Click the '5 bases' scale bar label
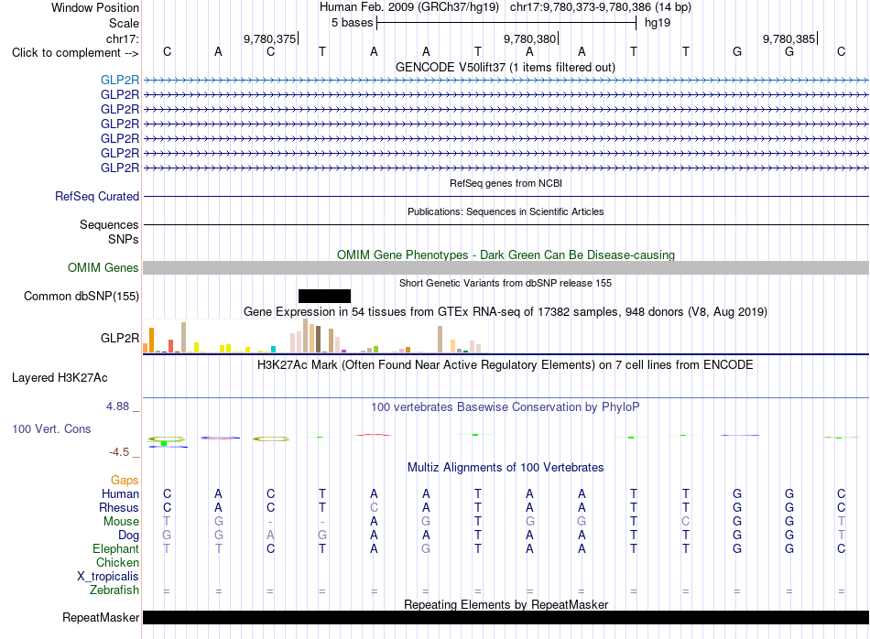Viewport: 870px width, 639px height. 353,23
